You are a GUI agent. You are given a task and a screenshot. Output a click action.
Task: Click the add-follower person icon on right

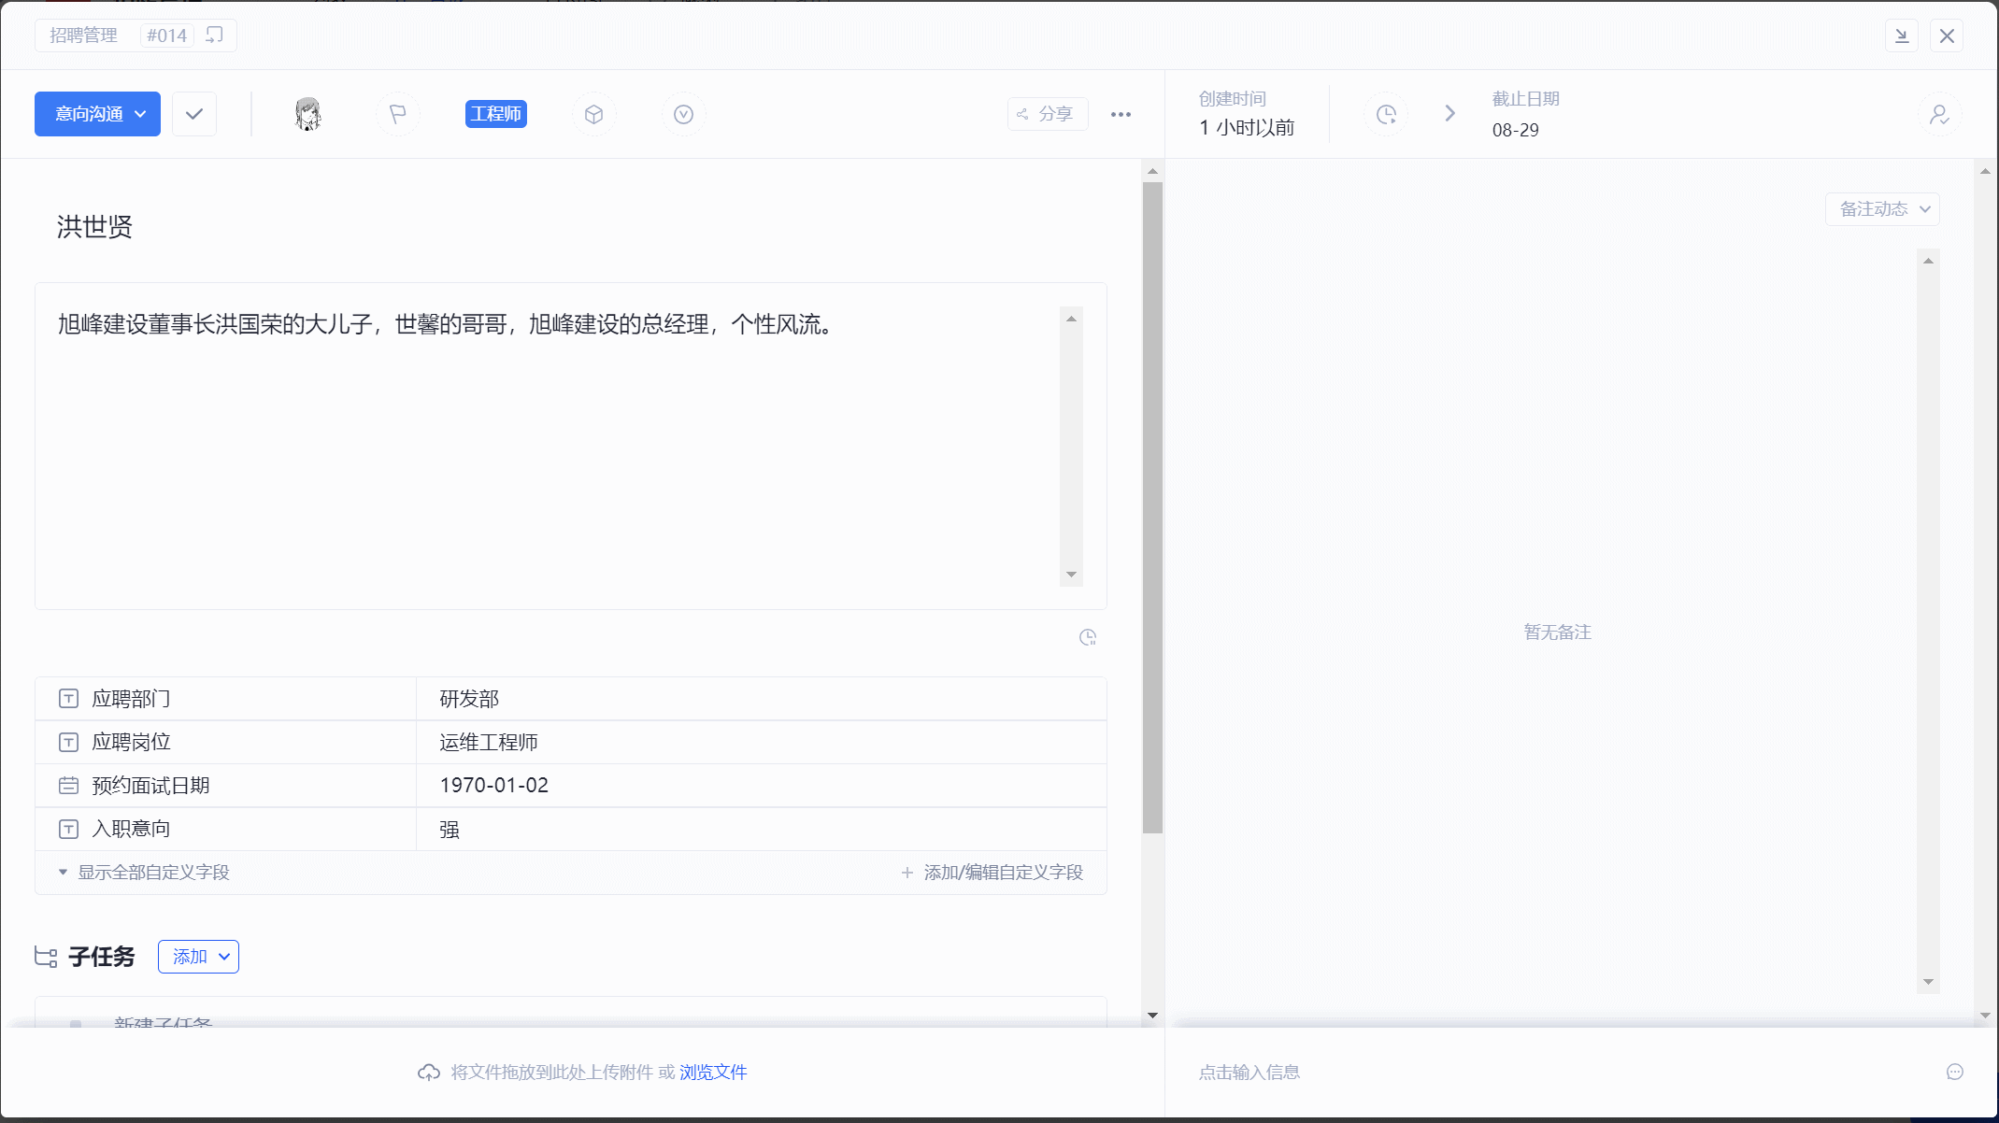point(1939,113)
